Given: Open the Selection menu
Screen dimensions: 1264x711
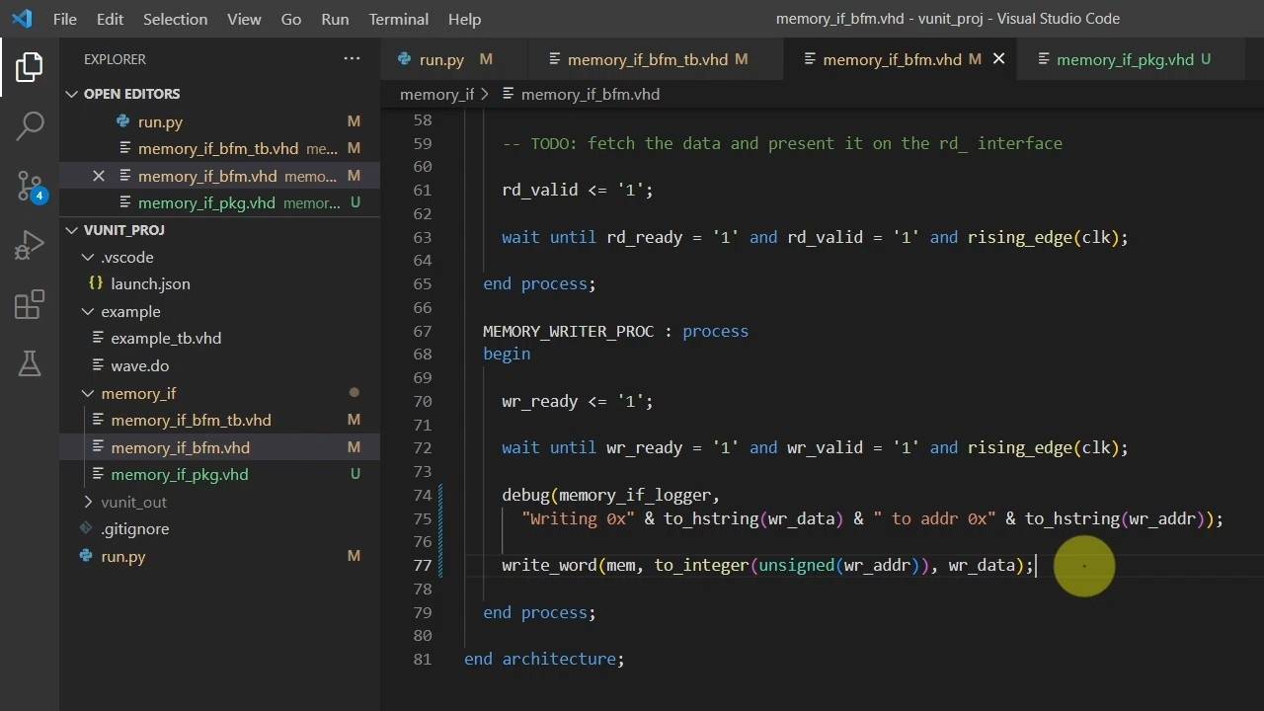Looking at the screenshot, I should point(175,19).
